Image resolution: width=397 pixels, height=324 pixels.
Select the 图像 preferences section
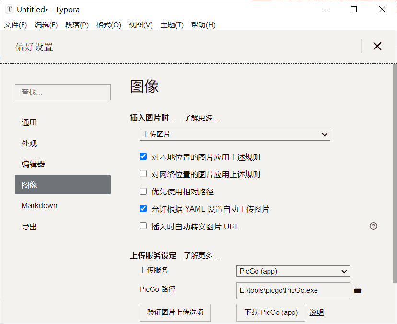click(62, 185)
